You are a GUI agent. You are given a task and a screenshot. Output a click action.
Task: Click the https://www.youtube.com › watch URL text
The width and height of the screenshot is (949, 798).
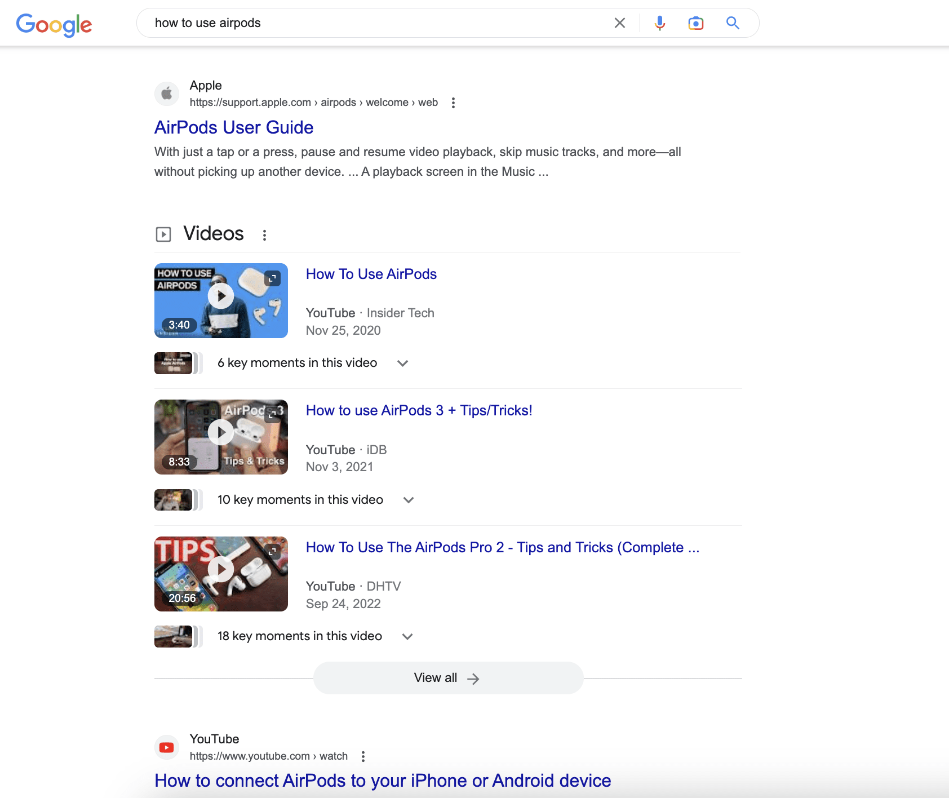(x=269, y=756)
